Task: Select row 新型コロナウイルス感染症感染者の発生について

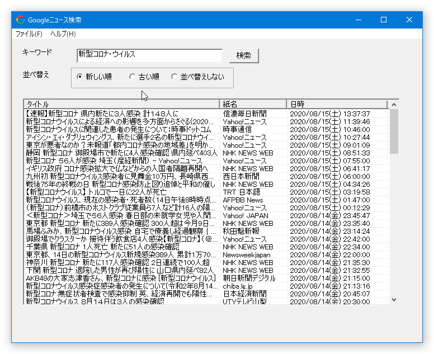Action: tap(206, 286)
